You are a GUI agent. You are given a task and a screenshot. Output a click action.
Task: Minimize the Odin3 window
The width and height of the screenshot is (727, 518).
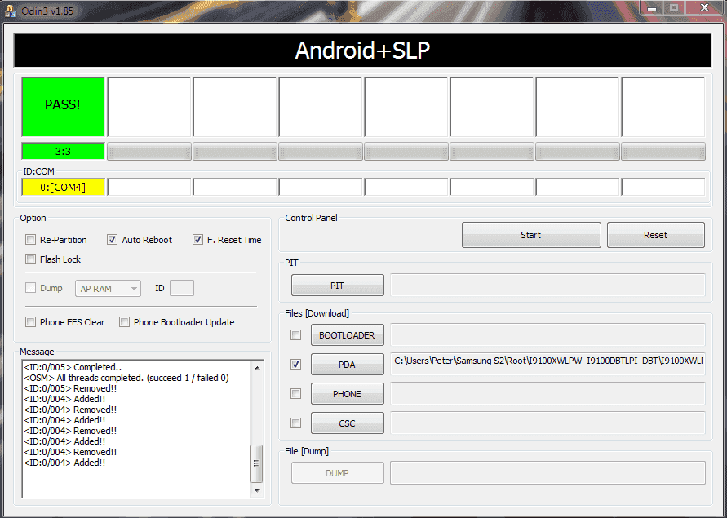click(652, 8)
